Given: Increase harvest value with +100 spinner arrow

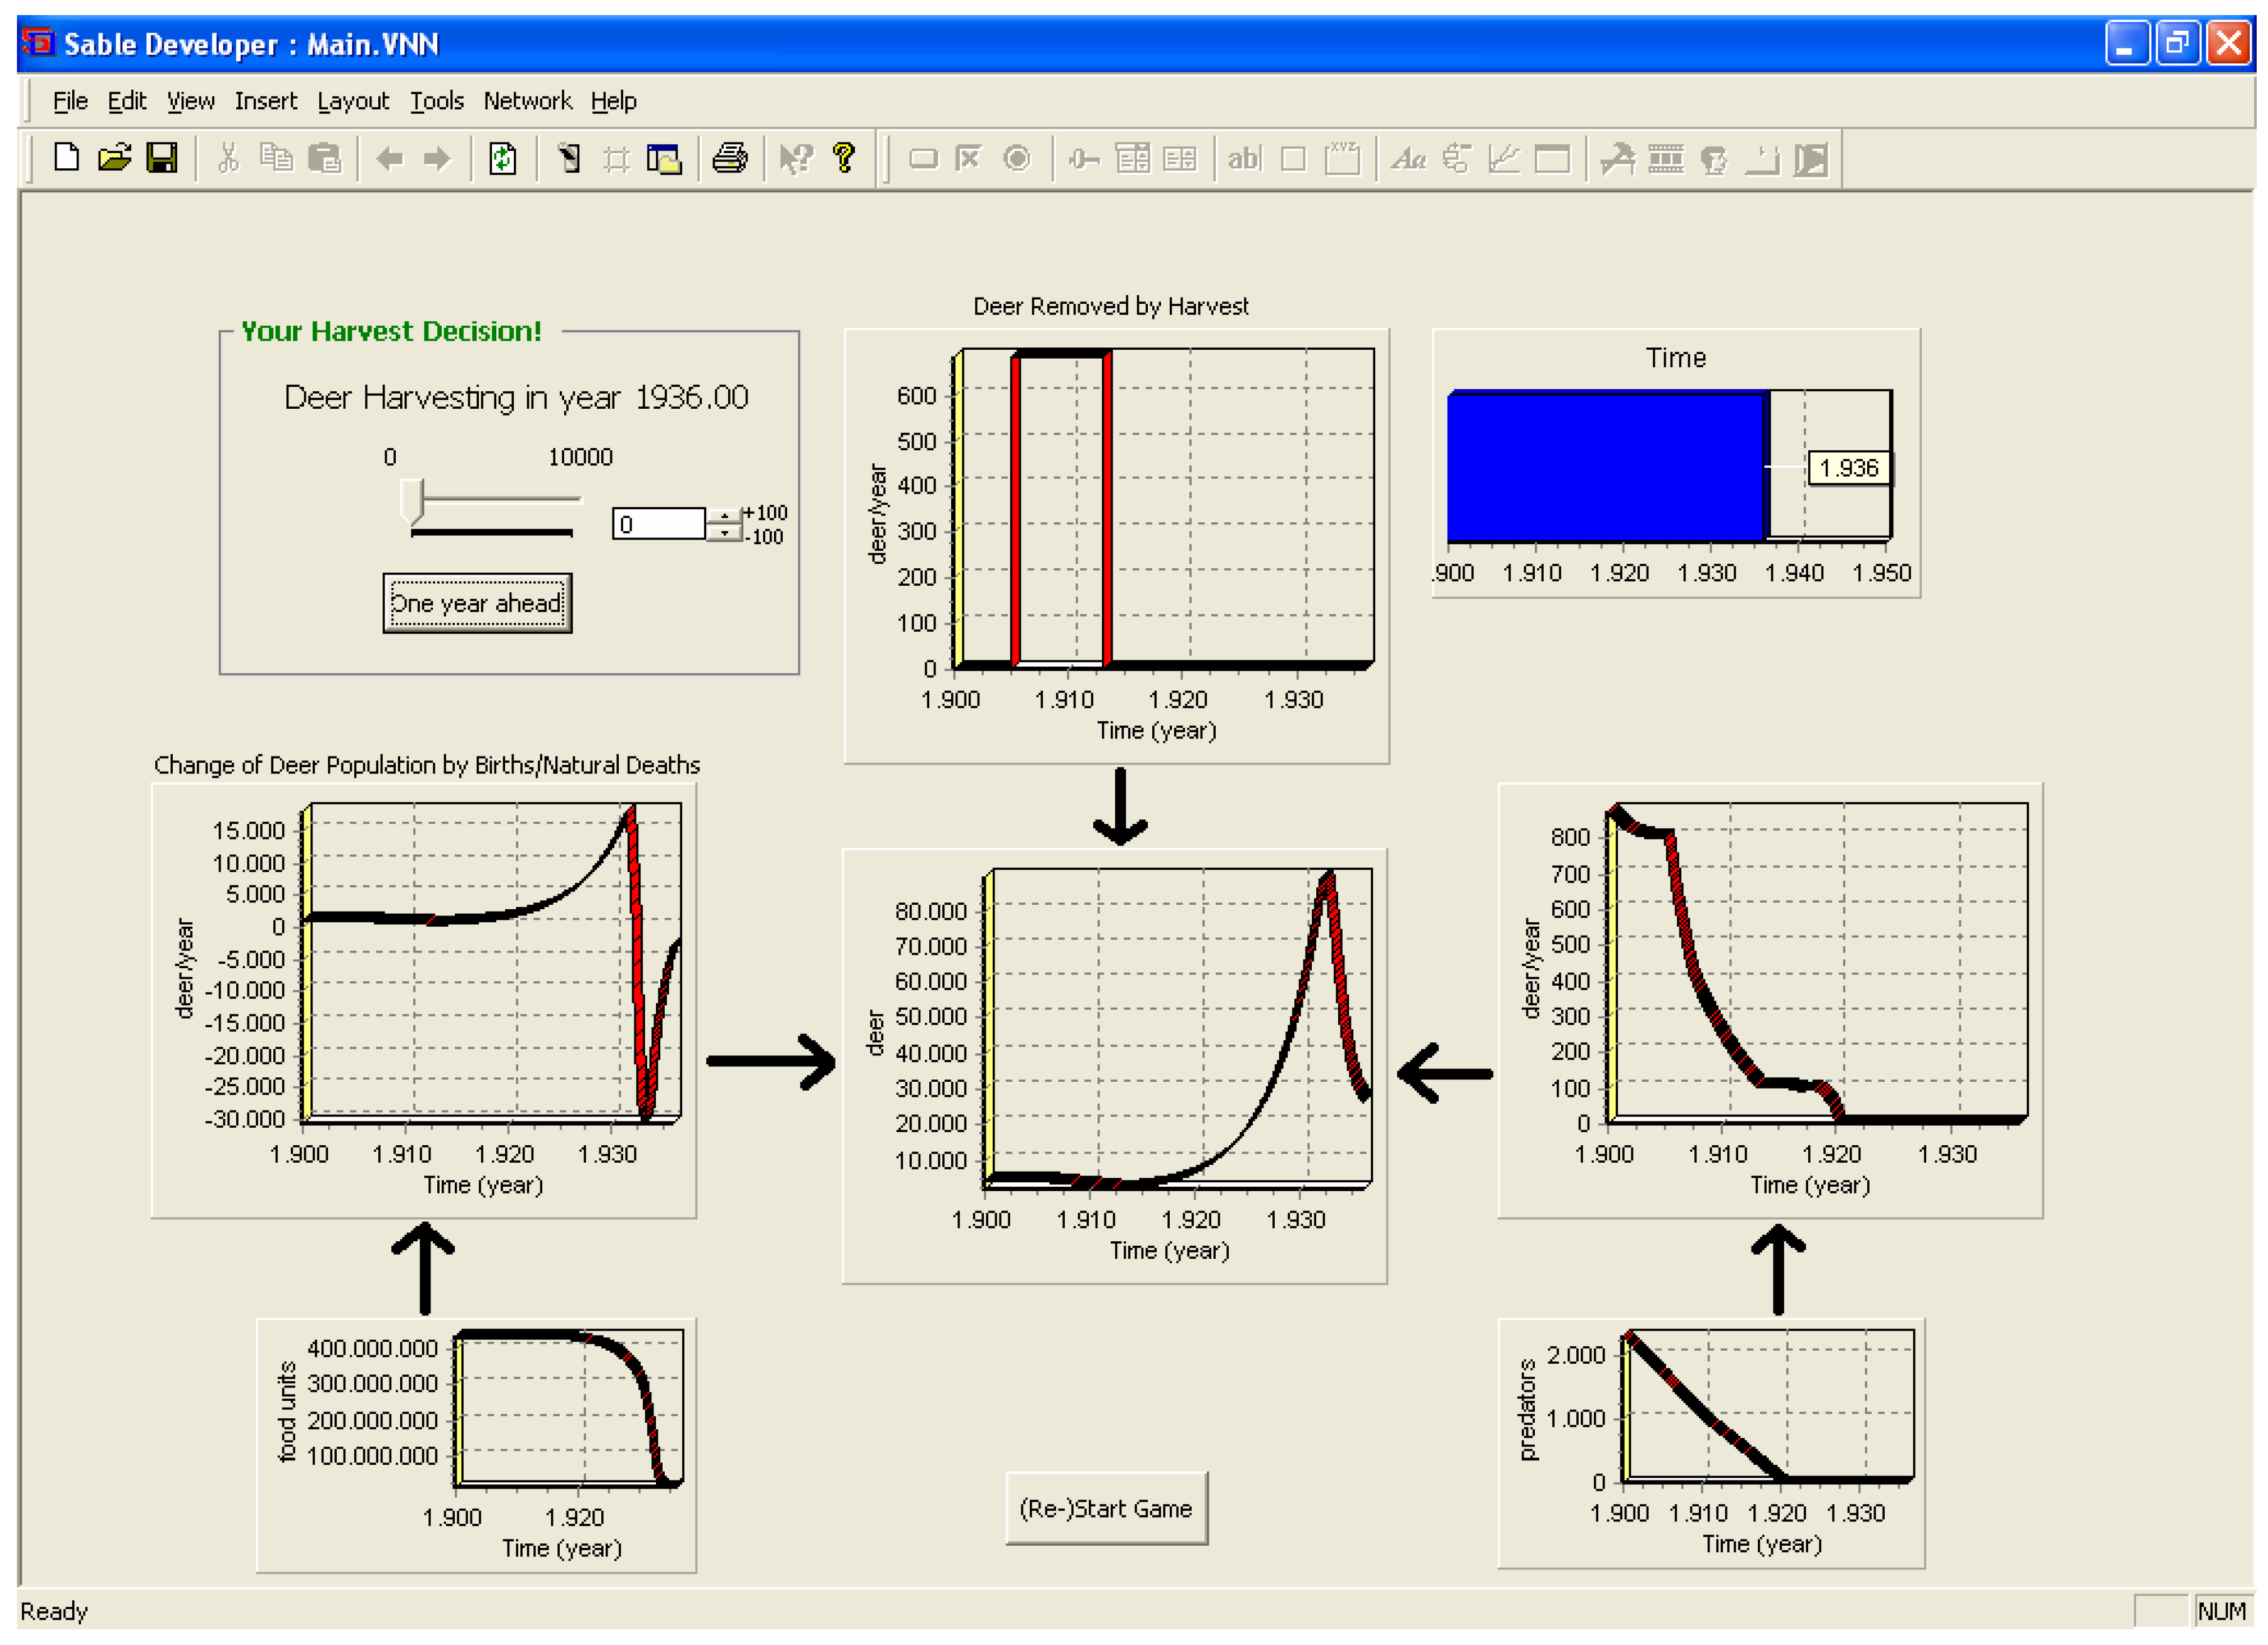Looking at the screenshot, I should (x=724, y=515).
